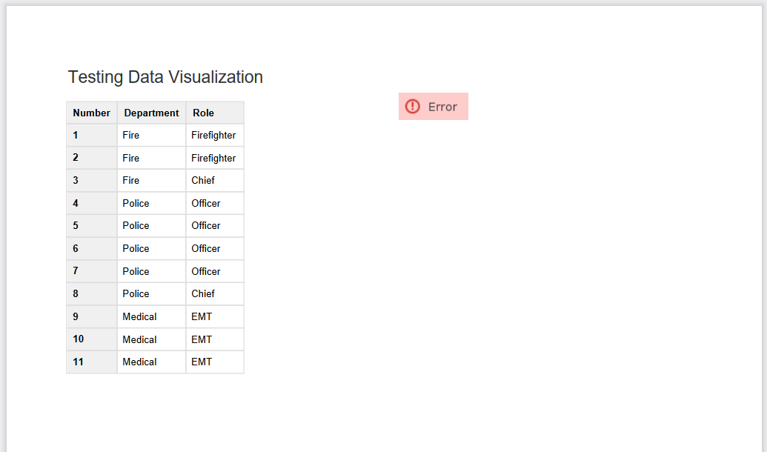This screenshot has width=767, height=452.
Task: Click the Medical cell in row 9
Action: 138,316
